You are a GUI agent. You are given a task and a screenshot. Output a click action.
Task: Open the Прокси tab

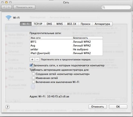coord(85,24)
